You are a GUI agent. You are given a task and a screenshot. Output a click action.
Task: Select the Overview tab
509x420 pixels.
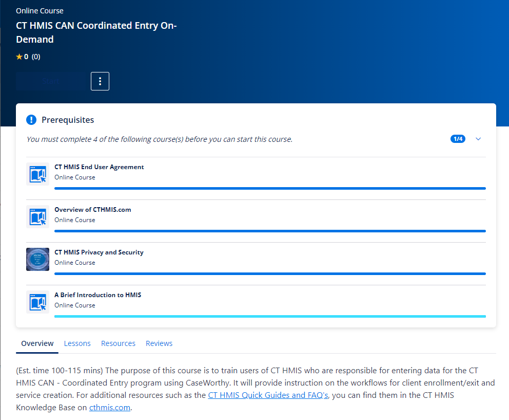click(x=37, y=343)
